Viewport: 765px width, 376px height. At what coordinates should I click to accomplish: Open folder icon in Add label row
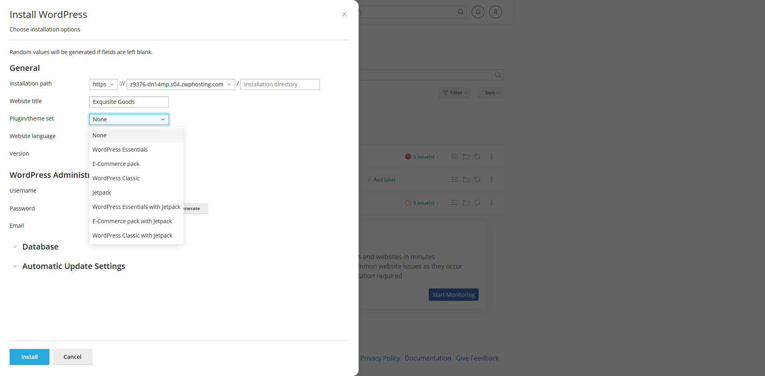pos(466,180)
